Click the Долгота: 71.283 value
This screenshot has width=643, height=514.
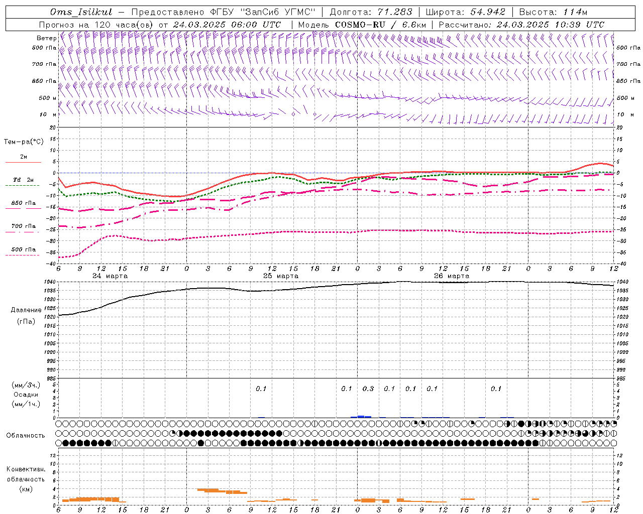(x=371, y=12)
